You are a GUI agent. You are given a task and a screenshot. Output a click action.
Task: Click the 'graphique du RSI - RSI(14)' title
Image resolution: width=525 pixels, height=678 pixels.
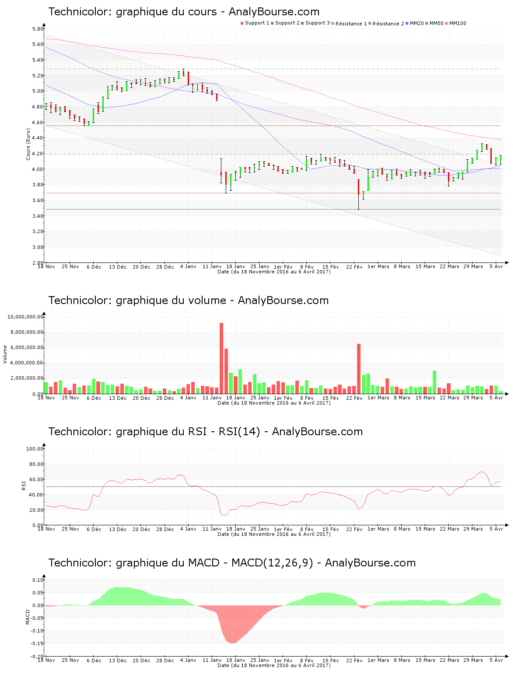tap(205, 432)
